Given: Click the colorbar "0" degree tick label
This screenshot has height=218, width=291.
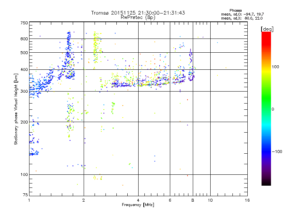Looking at the screenshot, I should click(273, 109).
